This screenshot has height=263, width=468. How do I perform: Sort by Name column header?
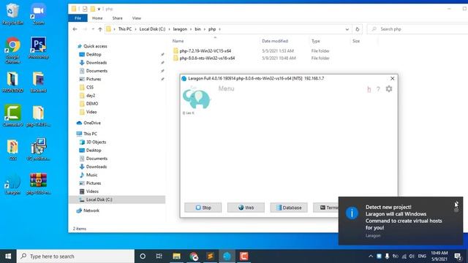pyautogui.click(x=178, y=41)
